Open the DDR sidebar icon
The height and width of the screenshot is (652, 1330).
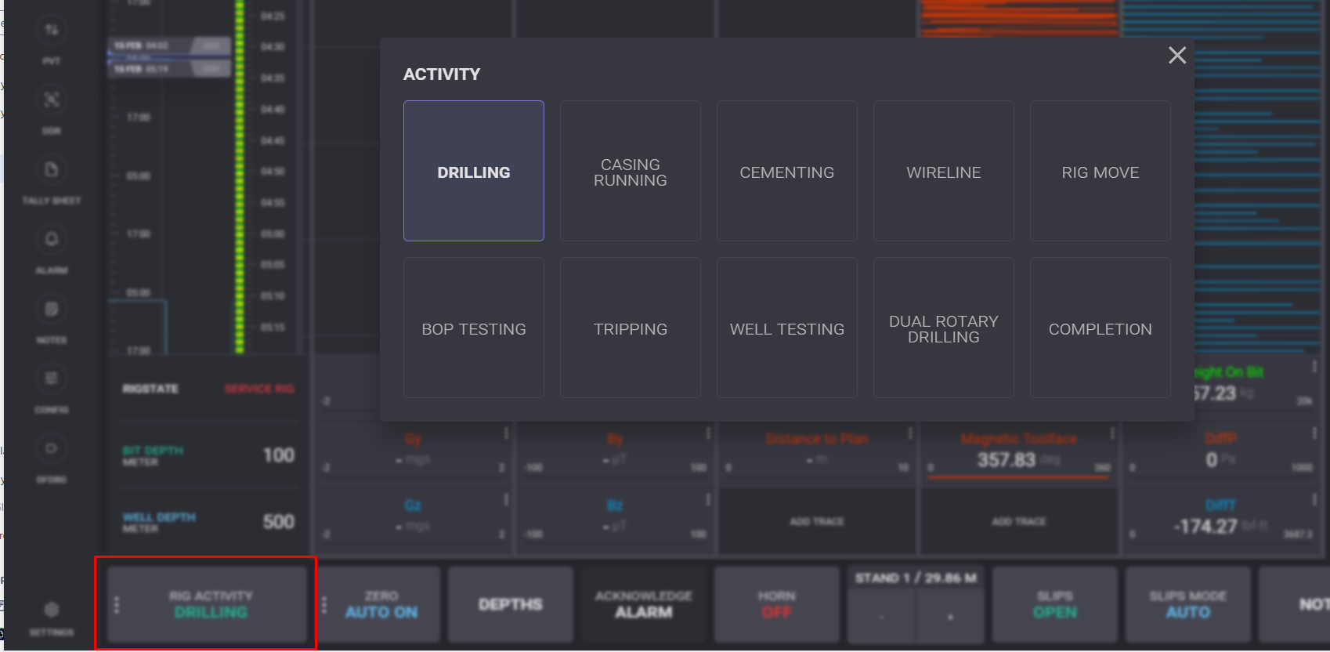click(x=51, y=100)
